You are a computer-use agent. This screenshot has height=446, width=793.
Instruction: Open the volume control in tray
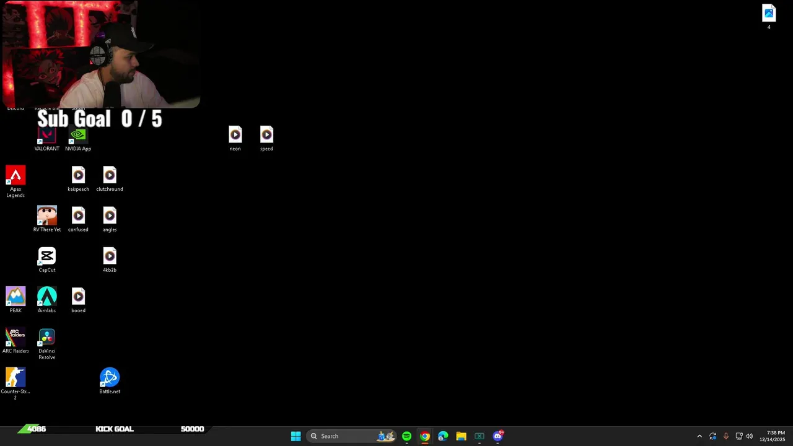pyautogui.click(x=749, y=436)
